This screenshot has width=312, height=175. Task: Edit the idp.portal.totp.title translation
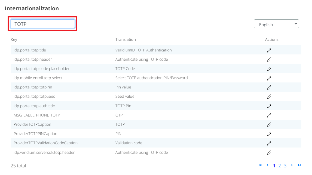[x=269, y=50]
